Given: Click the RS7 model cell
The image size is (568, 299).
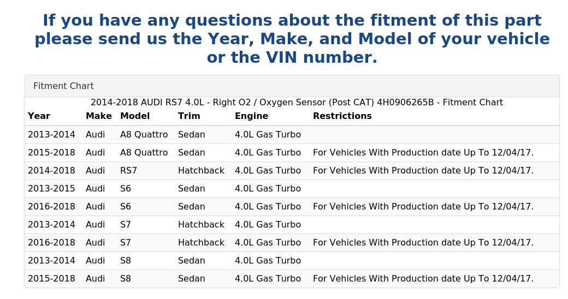Looking at the screenshot, I should [128, 171].
